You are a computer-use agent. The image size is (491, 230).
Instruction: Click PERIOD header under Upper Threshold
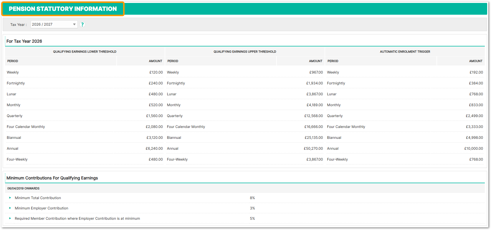coord(173,61)
